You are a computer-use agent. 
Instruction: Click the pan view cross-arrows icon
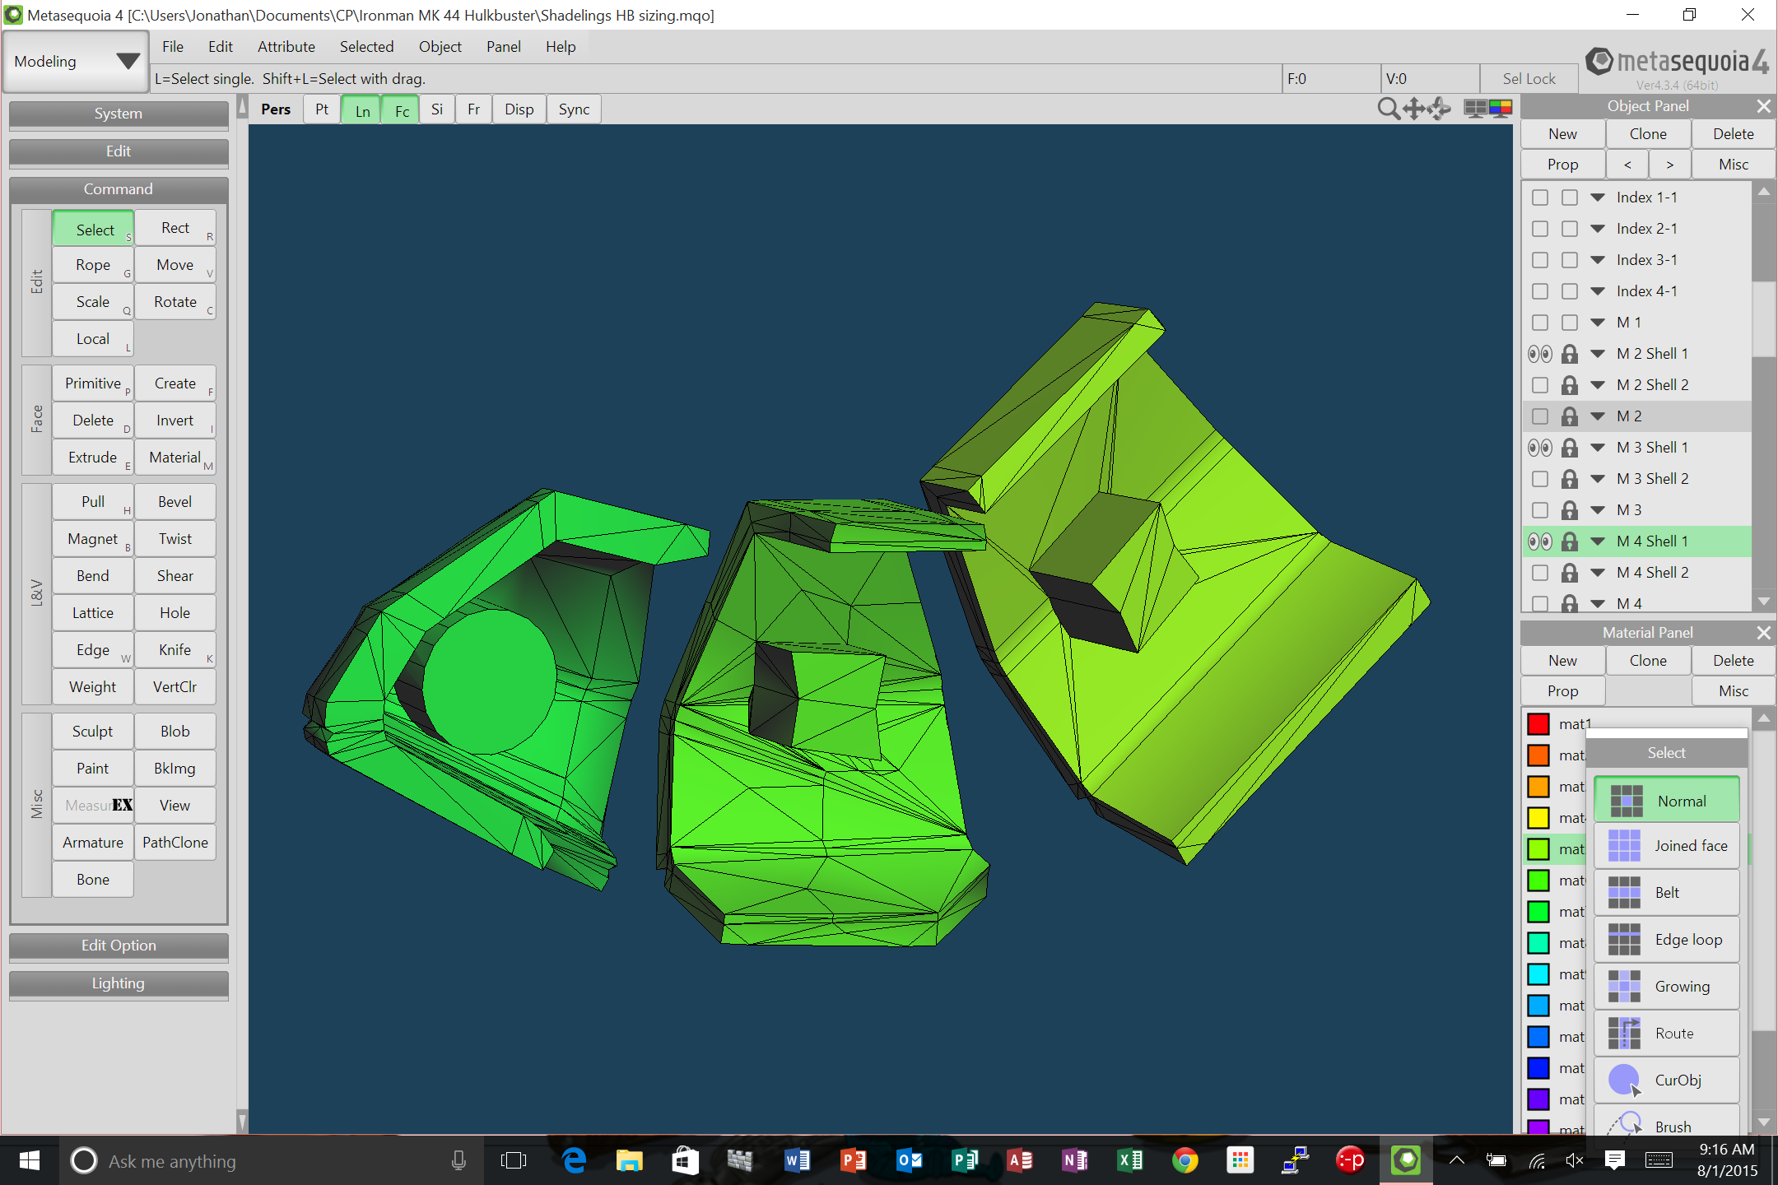pyautogui.click(x=1414, y=109)
